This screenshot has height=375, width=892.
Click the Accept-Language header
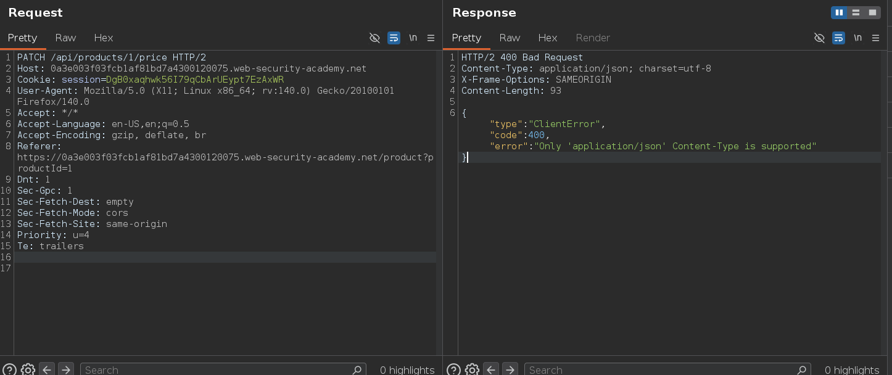[x=103, y=124]
